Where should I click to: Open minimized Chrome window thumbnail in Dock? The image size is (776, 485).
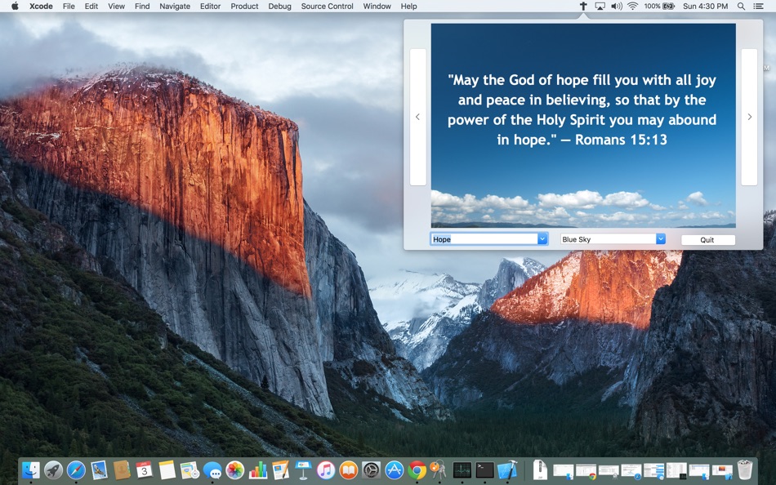pyautogui.click(x=586, y=472)
